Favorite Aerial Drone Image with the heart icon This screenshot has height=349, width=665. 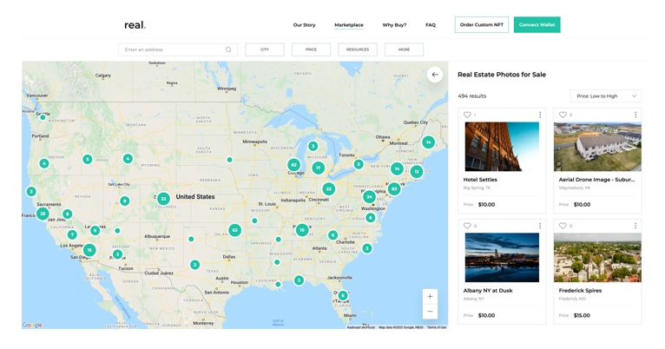tap(563, 115)
